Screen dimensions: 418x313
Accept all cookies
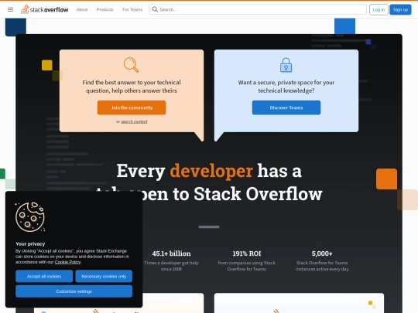click(x=44, y=276)
